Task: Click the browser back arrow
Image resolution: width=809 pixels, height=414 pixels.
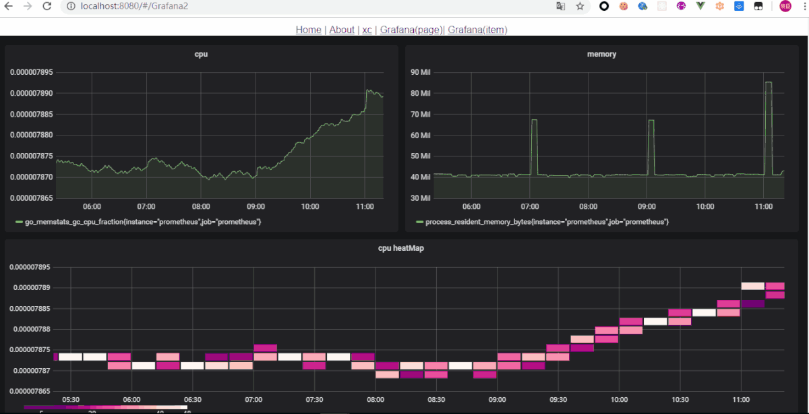Action: (9, 6)
